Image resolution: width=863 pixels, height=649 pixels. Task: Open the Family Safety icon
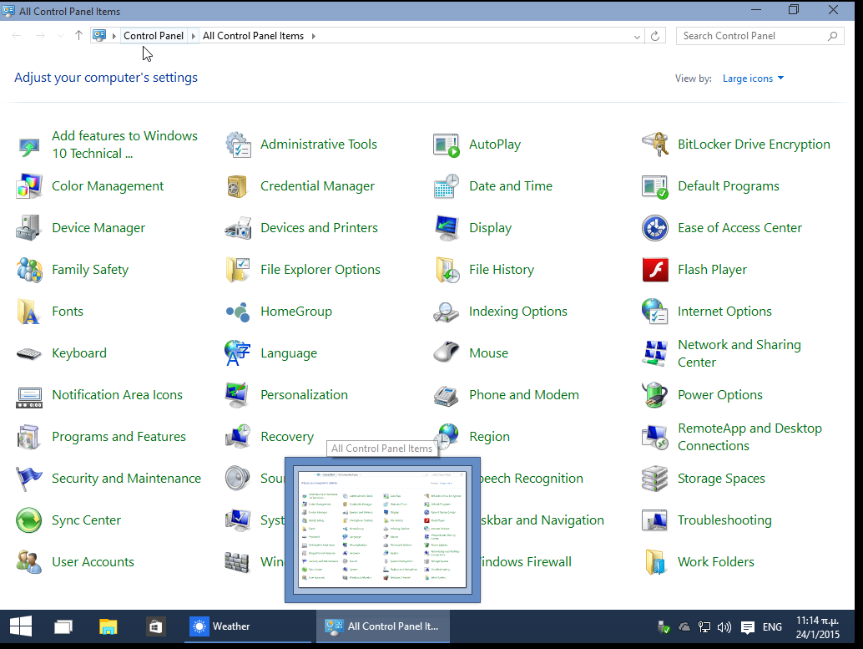(x=29, y=270)
